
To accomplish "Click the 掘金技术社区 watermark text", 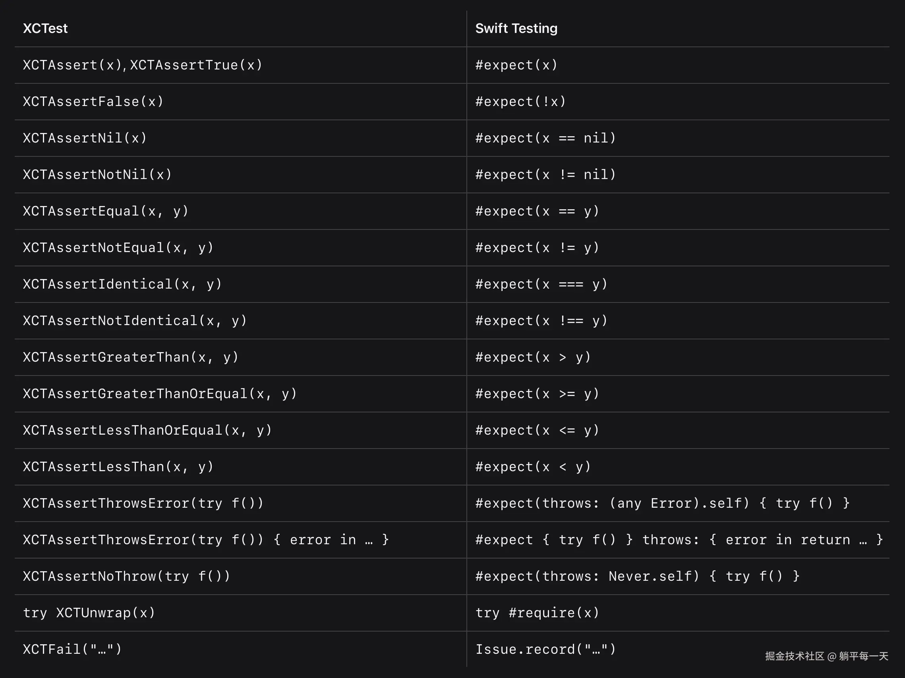I will coord(795,656).
